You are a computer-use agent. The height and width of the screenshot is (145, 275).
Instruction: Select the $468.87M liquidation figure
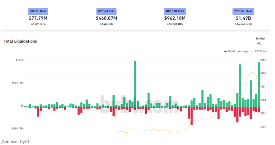106,18
